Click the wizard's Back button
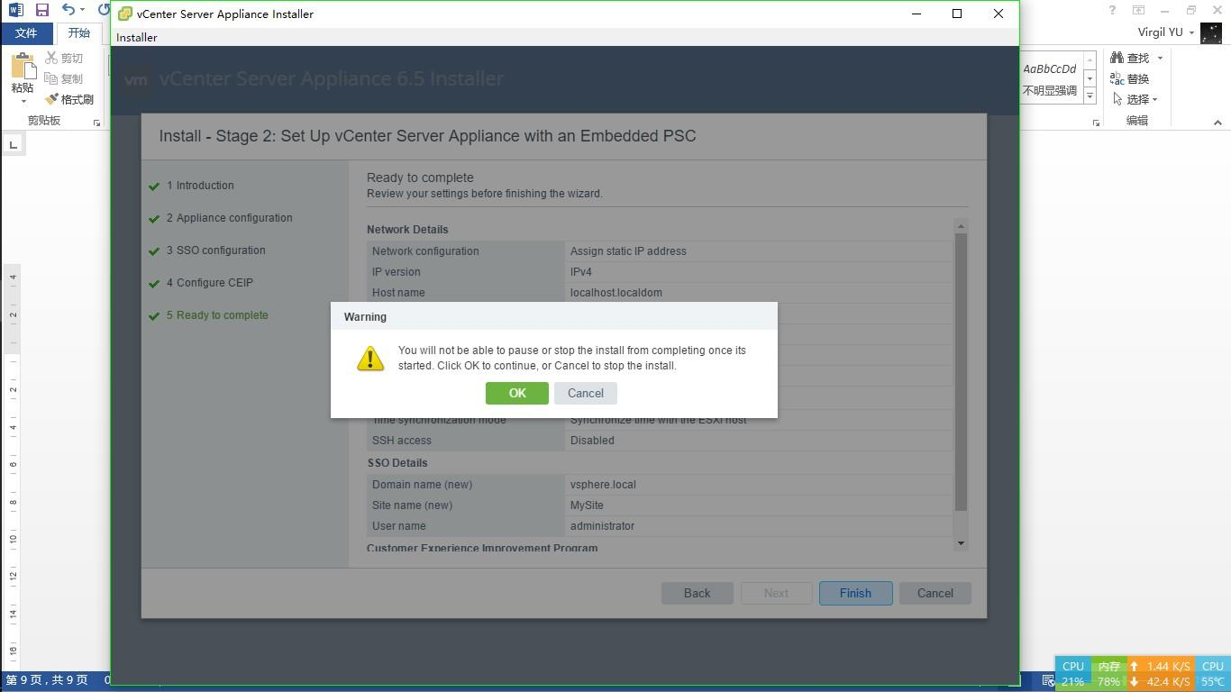Image resolution: width=1231 pixels, height=692 pixels. pos(697,593)
